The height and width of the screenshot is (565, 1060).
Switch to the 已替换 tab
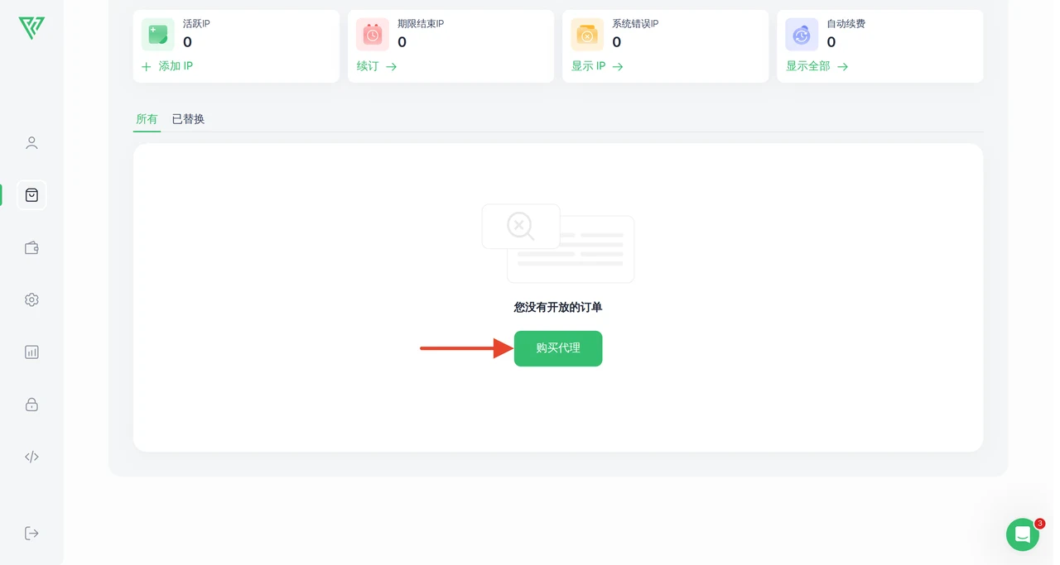(188, 119)
